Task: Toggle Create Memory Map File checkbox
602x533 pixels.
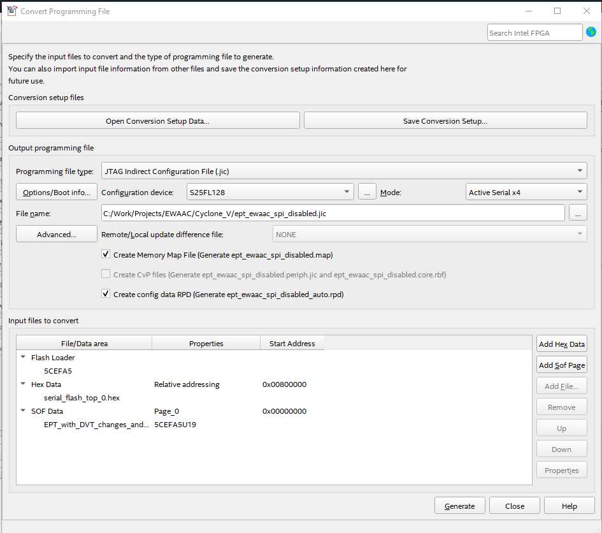Action: coord(106,254)
